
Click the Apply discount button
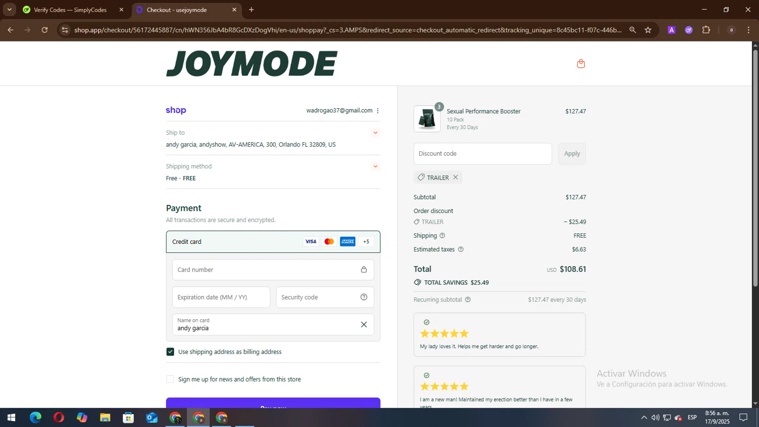click(572, 154)
